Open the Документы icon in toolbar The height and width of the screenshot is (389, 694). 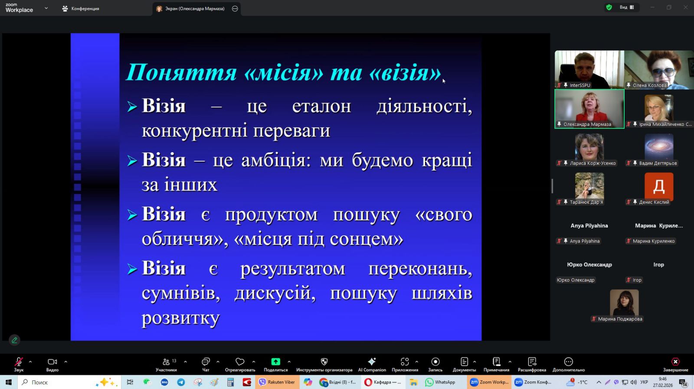tap(464, 362)
